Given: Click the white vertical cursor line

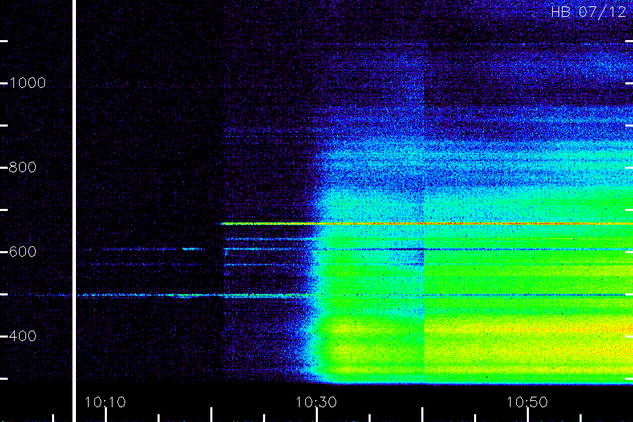Looking at the screenshot, I should pyautogui.click(x=75, y=211).
